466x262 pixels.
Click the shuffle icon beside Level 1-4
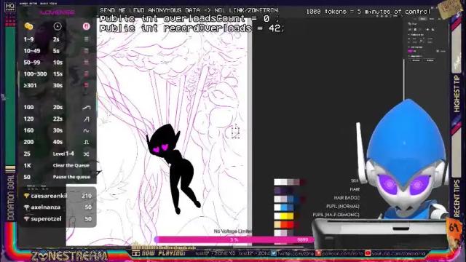86,154
